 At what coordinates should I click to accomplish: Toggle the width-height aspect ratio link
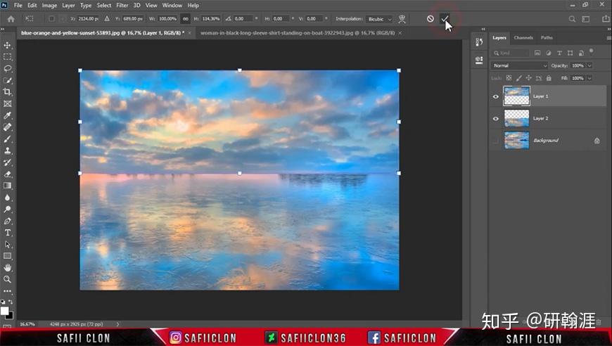tap(186, 19)
